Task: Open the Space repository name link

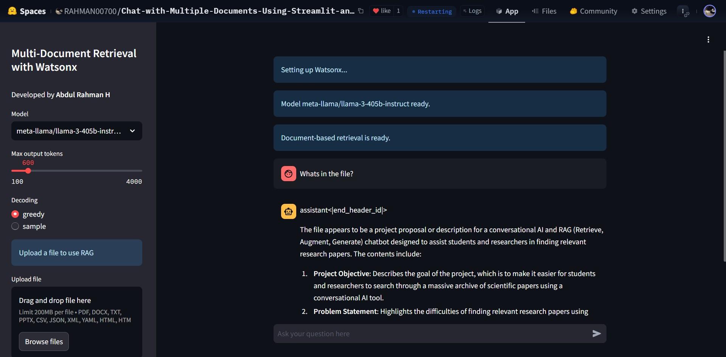Action: click(x=238, y=11)
